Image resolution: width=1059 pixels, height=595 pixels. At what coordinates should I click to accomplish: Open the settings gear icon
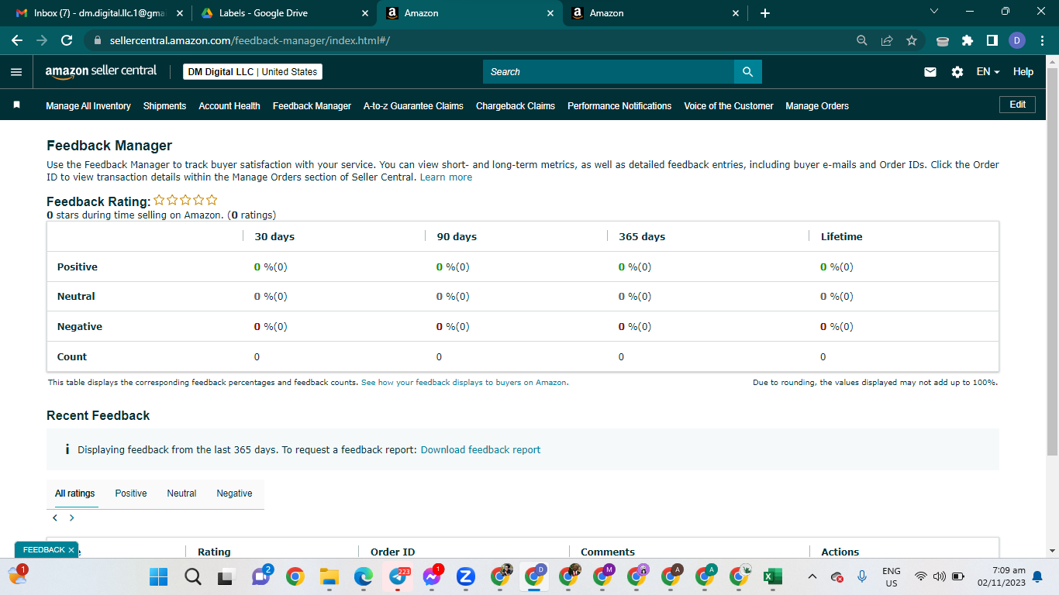pos(957,72)
